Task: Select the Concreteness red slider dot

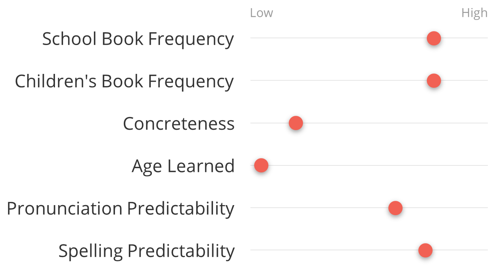Action: pos(296,123)
